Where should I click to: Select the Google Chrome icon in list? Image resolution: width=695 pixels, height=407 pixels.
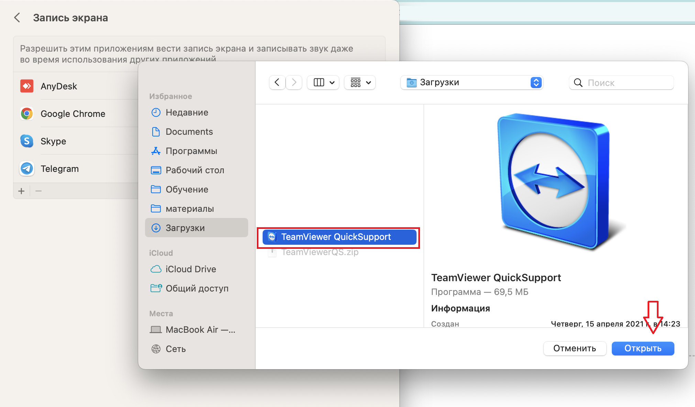[27, 113]
